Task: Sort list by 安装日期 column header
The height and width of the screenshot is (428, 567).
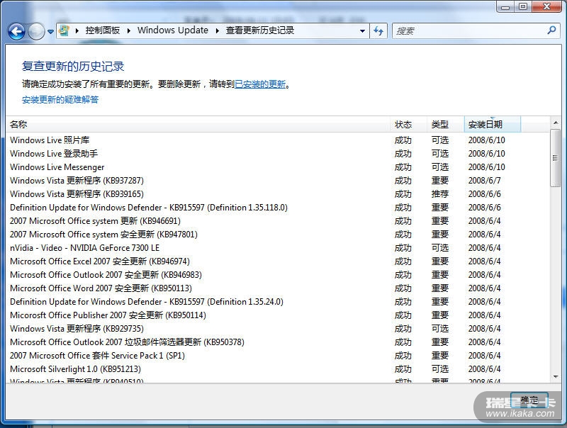Action: (x=493, y=124)
